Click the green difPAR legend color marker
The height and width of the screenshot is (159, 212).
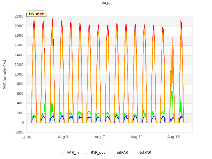pyautogui.click(x=112, y=153)
